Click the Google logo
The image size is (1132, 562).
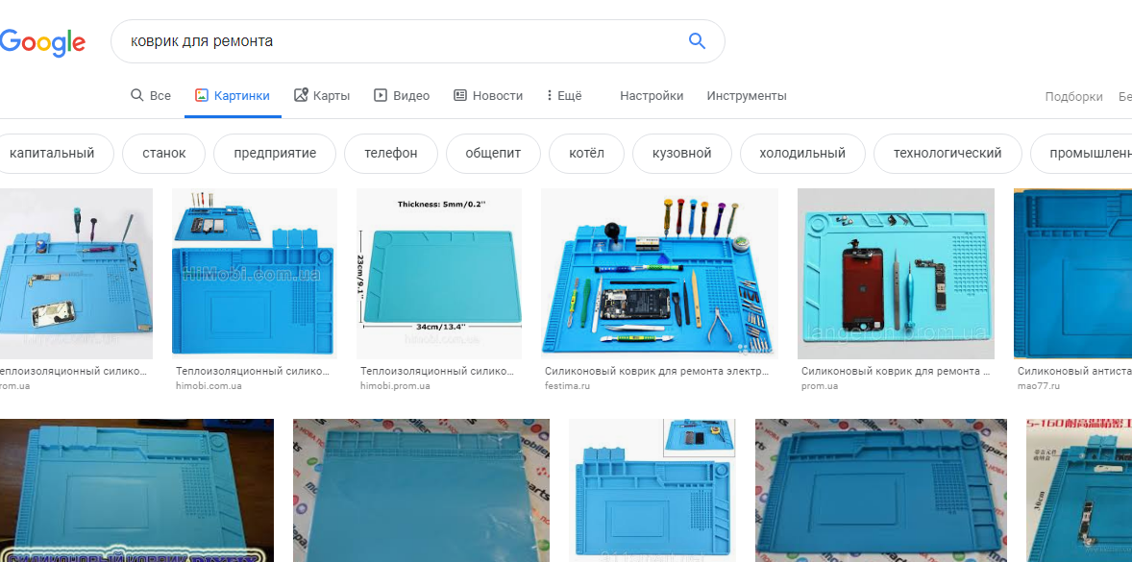[42, 42]
